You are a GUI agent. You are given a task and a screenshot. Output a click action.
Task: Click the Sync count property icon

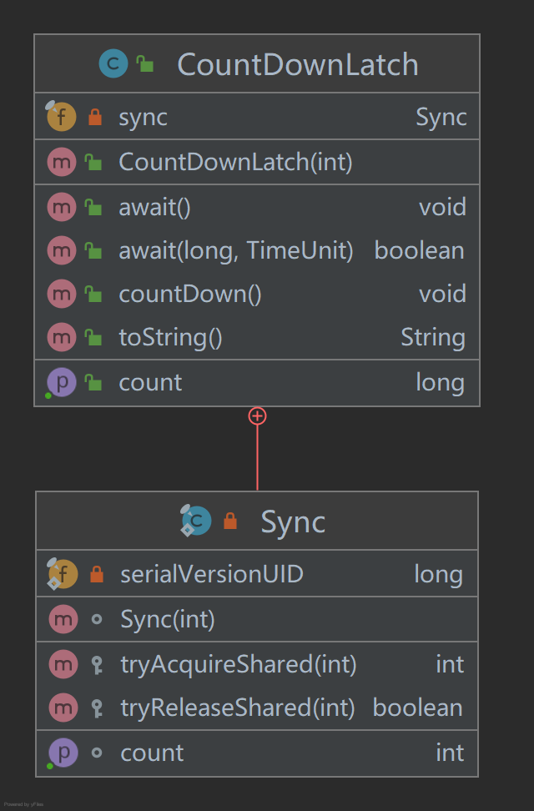(63, 753)
